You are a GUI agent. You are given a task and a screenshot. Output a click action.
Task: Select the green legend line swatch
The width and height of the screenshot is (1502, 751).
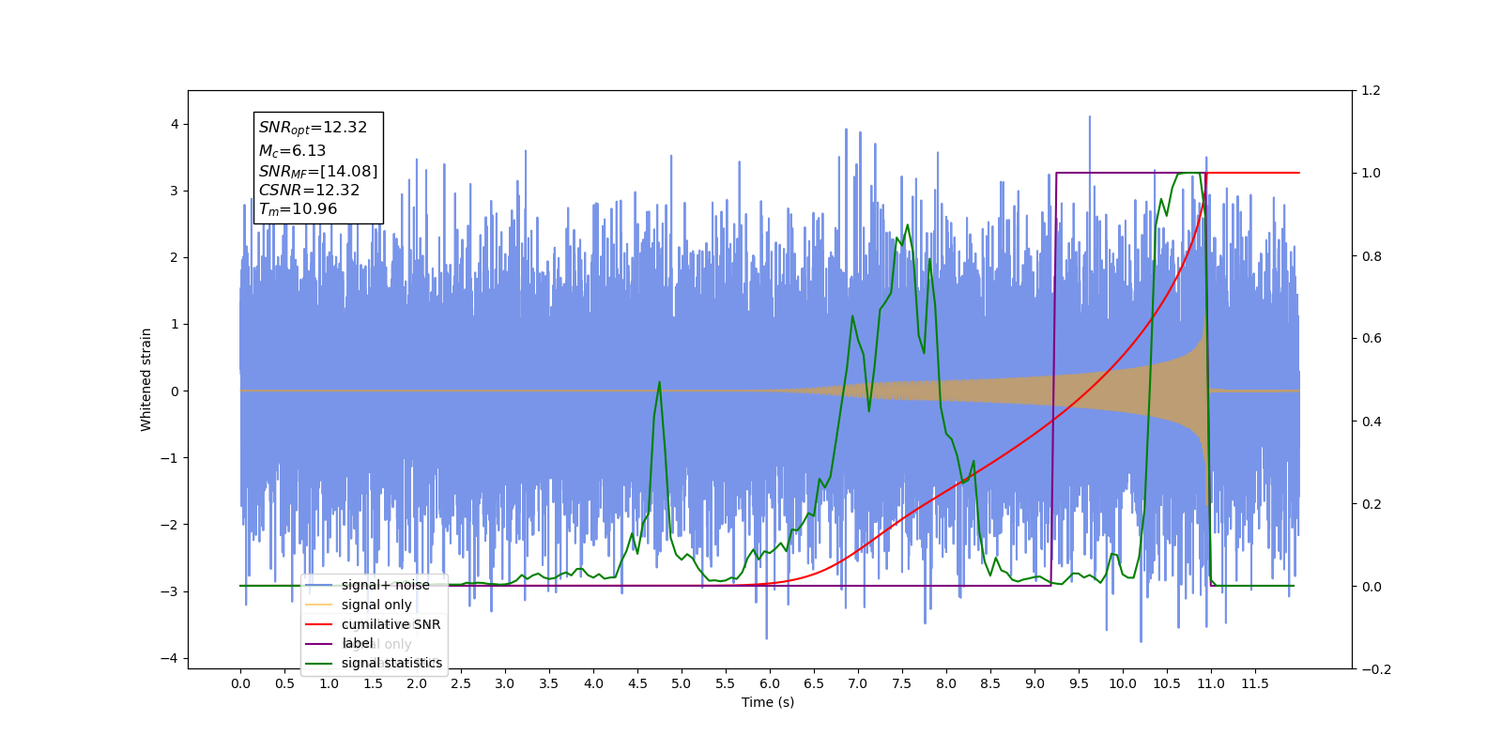pyautogui.click(x=319, y=664)
